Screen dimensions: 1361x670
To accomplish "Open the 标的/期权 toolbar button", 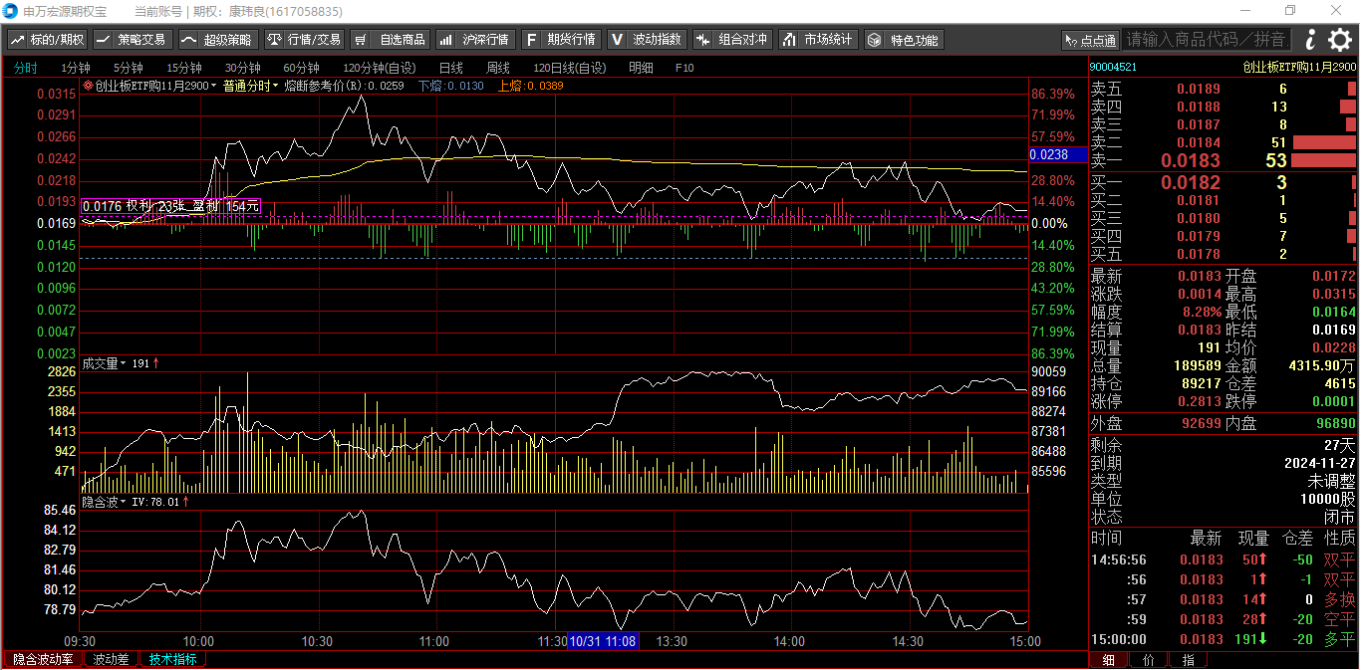I will pos(48,40).
